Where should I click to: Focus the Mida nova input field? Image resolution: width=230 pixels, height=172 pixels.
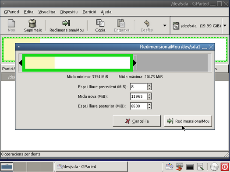pos(138,96)
